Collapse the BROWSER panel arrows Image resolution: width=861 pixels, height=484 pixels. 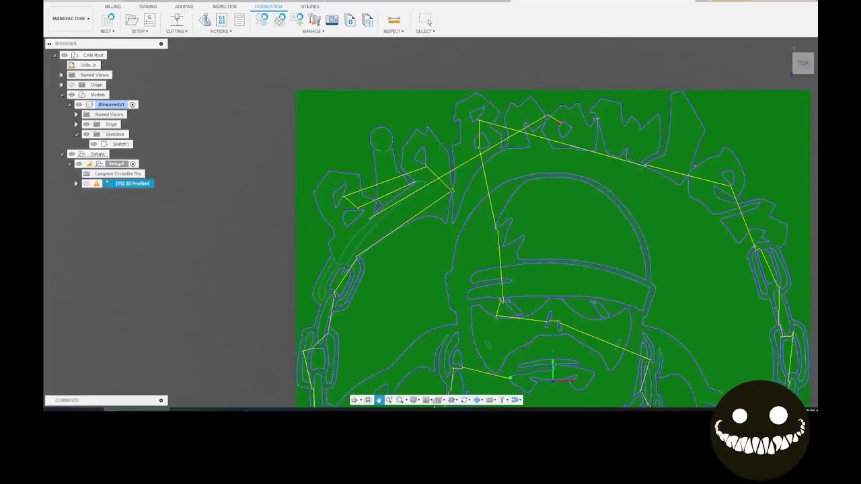point(49,44)
